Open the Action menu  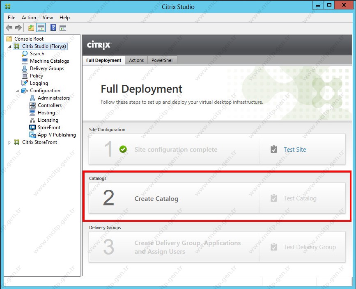[x=29, y=18]
